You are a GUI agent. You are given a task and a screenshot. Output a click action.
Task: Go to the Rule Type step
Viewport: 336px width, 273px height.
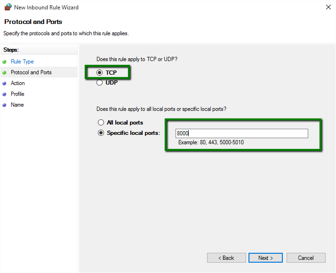(x=22, y=62)
